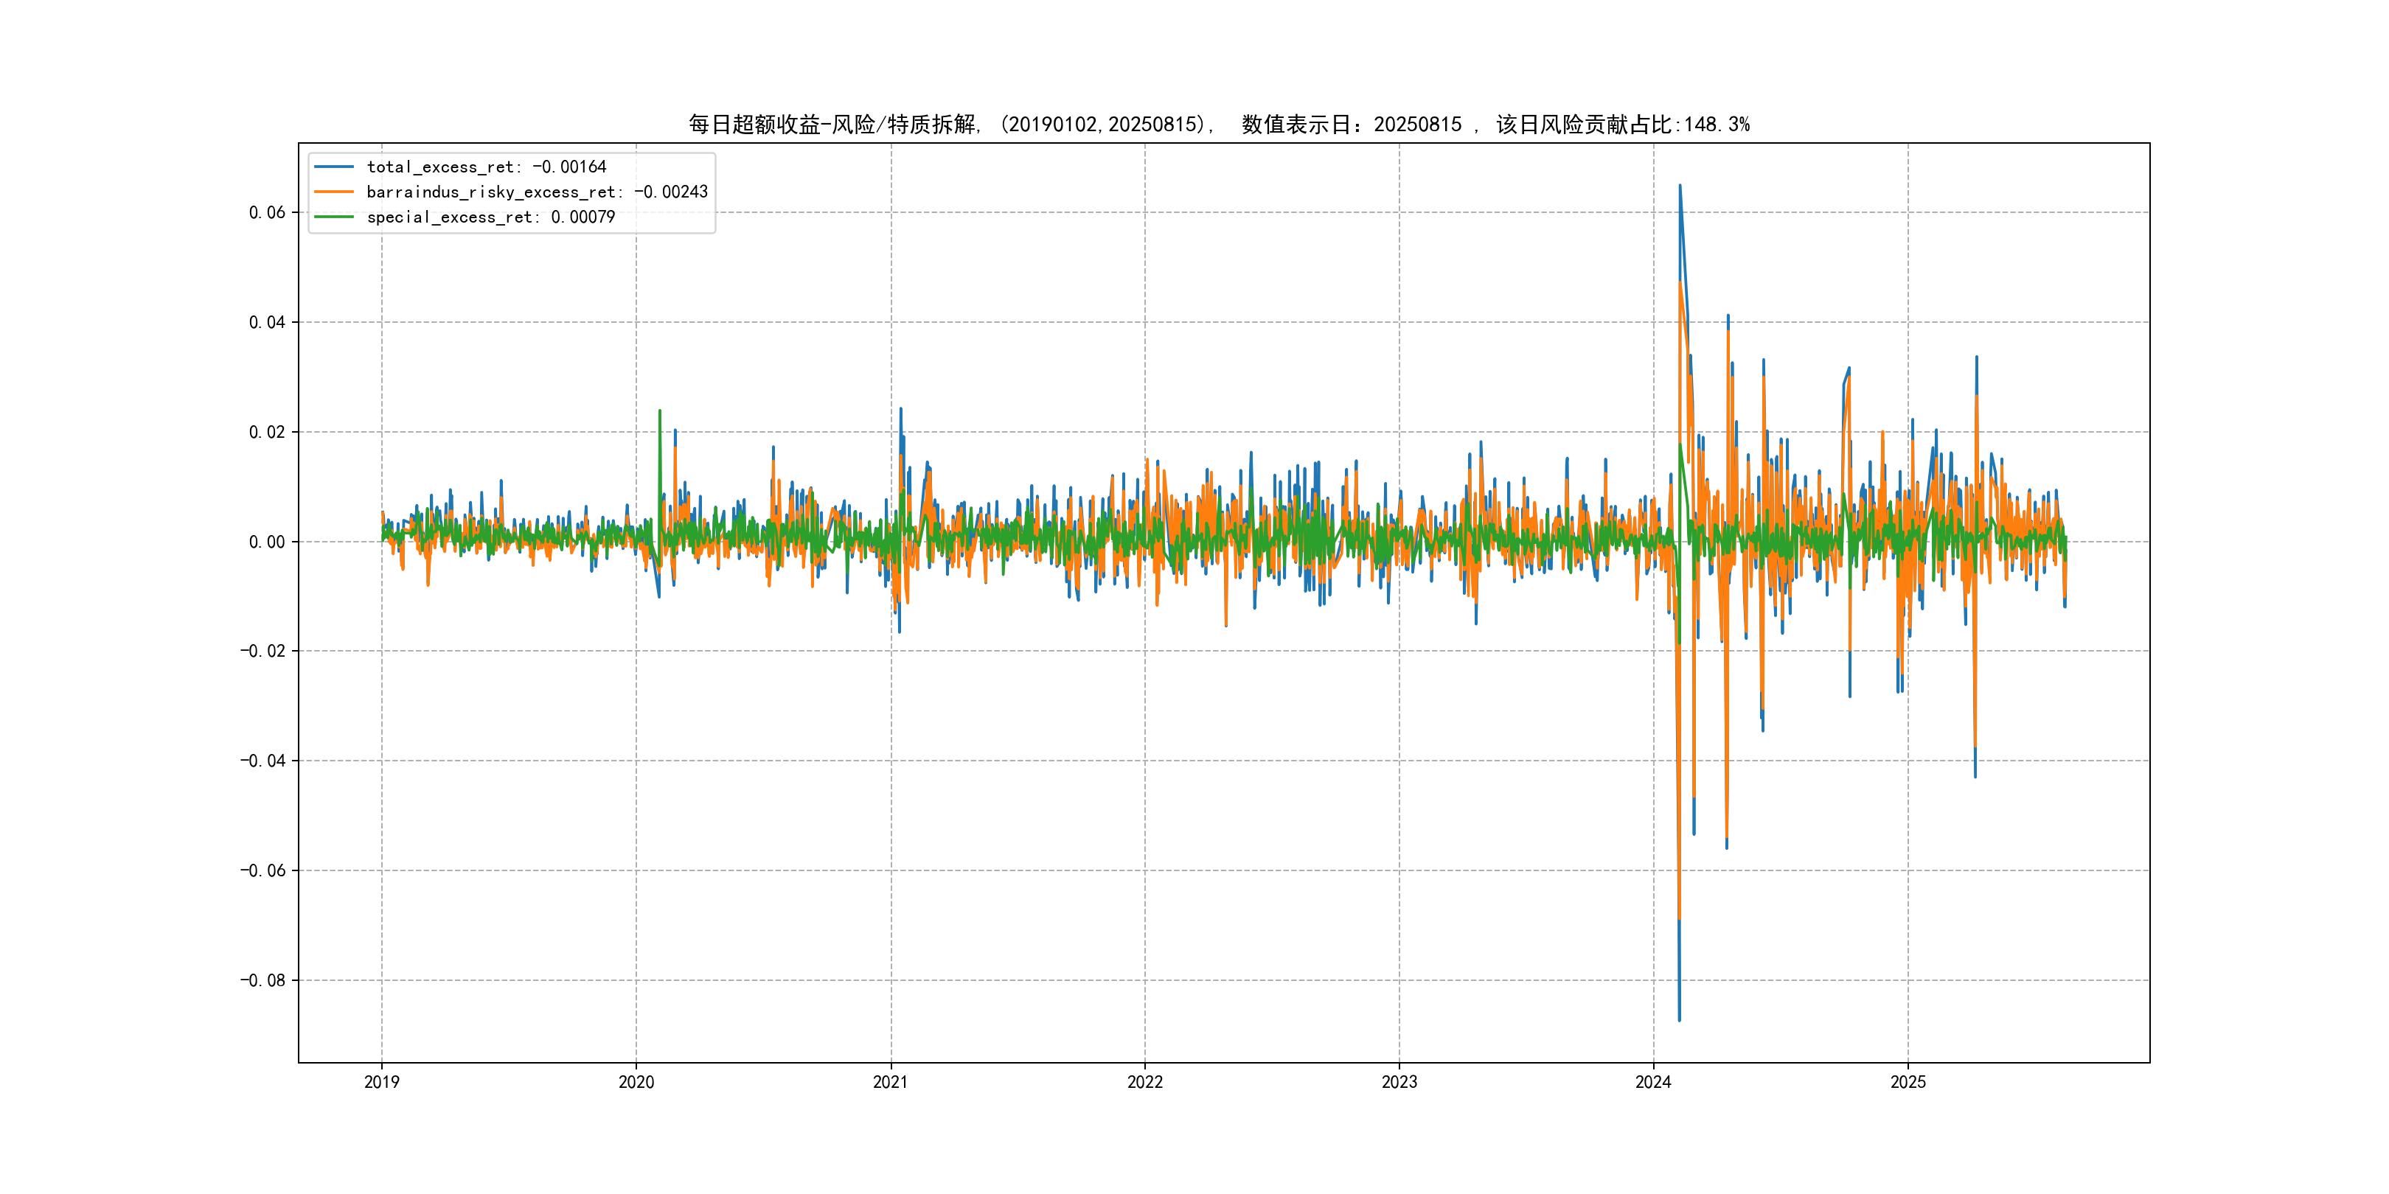Click the green spike peak in early 2020
This screenshot has height=1194, width=2389.
(659, 411)
